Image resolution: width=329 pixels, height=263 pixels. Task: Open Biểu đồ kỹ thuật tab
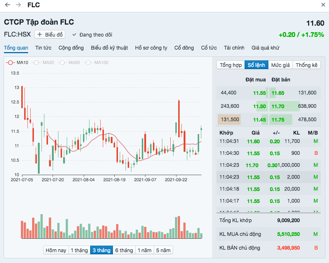click(109, 48)
